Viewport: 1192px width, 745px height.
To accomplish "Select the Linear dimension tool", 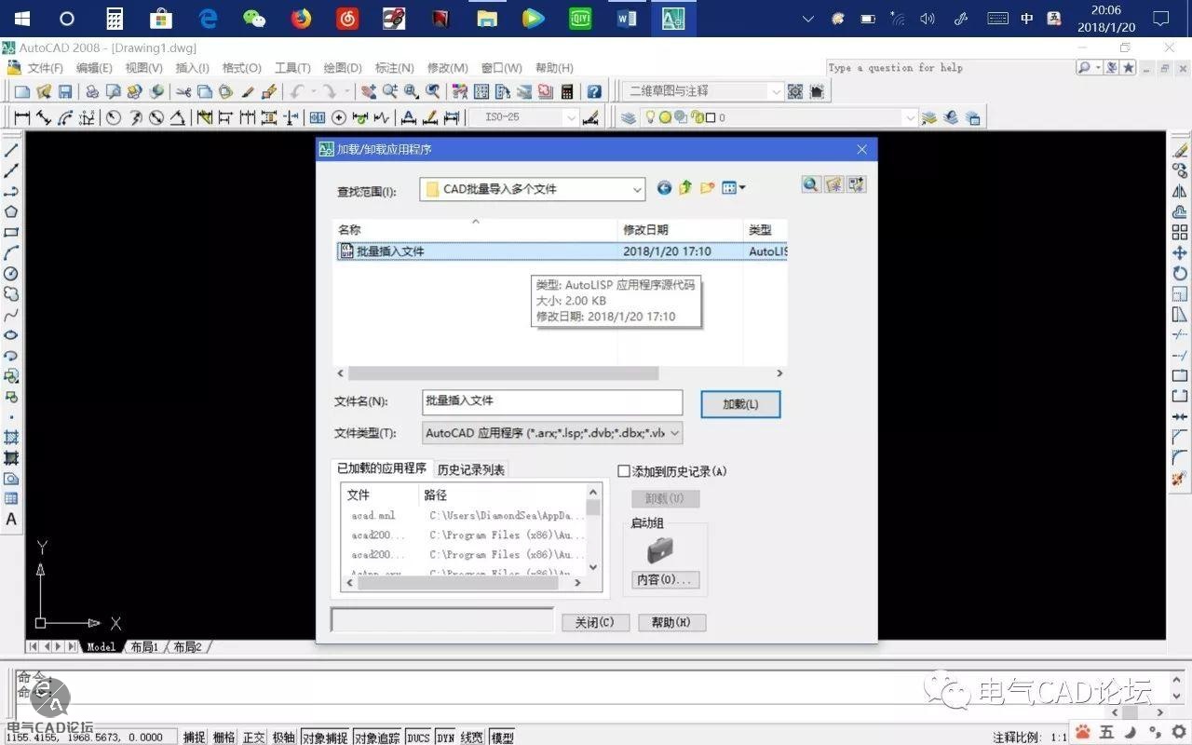I will click(x=22, y=117).
